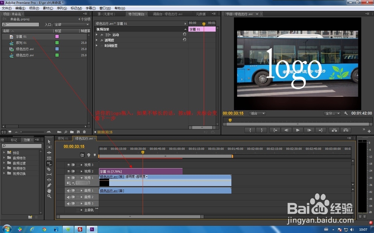Screen dimensions: 374x233
Task: Click the timeline playhead marker
Action: pyautogui.click(x=142, y=152)
